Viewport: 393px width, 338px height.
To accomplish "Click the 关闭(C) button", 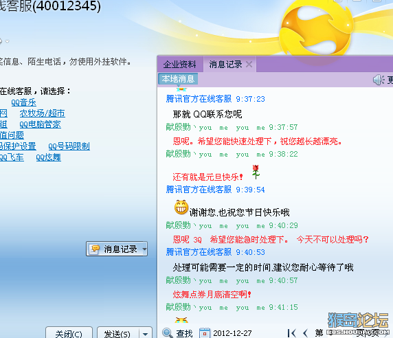I will coord(69,333).
